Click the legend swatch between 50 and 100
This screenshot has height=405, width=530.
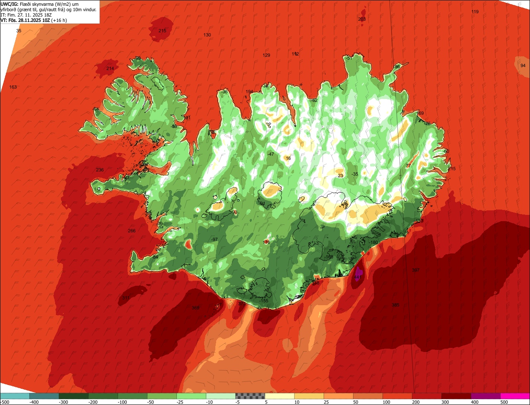tap(368, 395)
